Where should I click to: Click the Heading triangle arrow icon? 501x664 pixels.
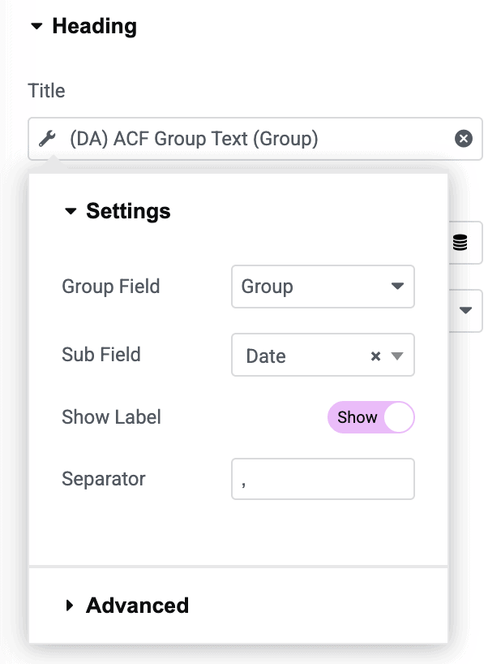click(x=36, y=26)
